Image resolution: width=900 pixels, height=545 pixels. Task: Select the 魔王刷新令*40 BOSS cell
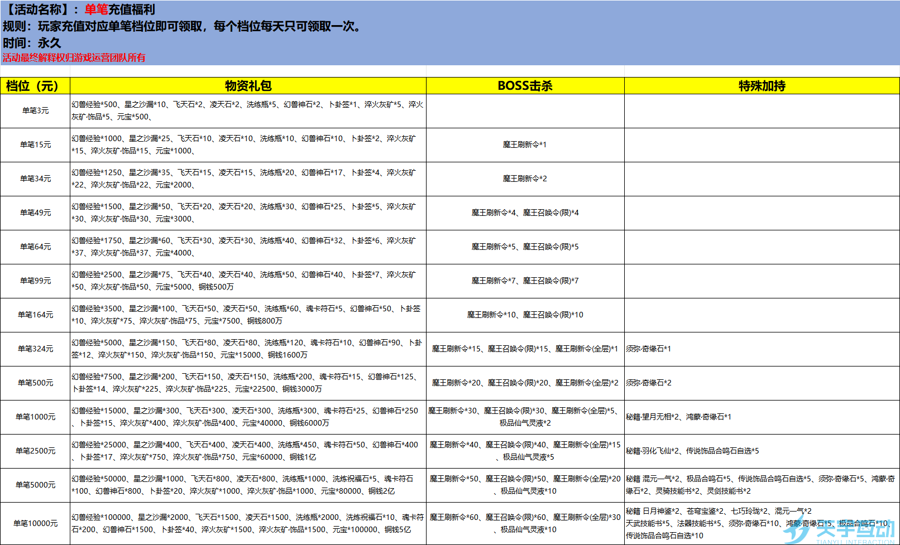(x=525, y=451)
